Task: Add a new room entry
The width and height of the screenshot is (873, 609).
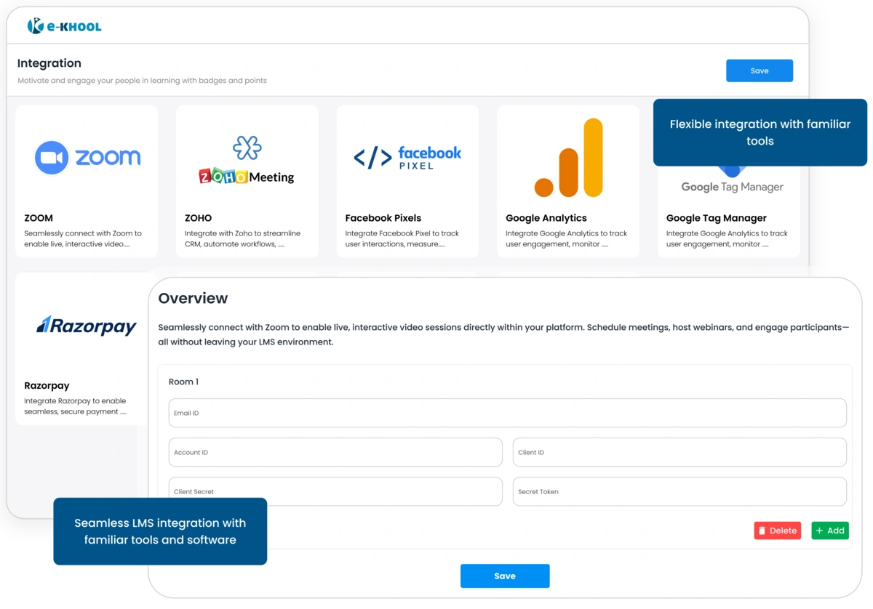Action: pyautogui.click(x=829, y=531)
